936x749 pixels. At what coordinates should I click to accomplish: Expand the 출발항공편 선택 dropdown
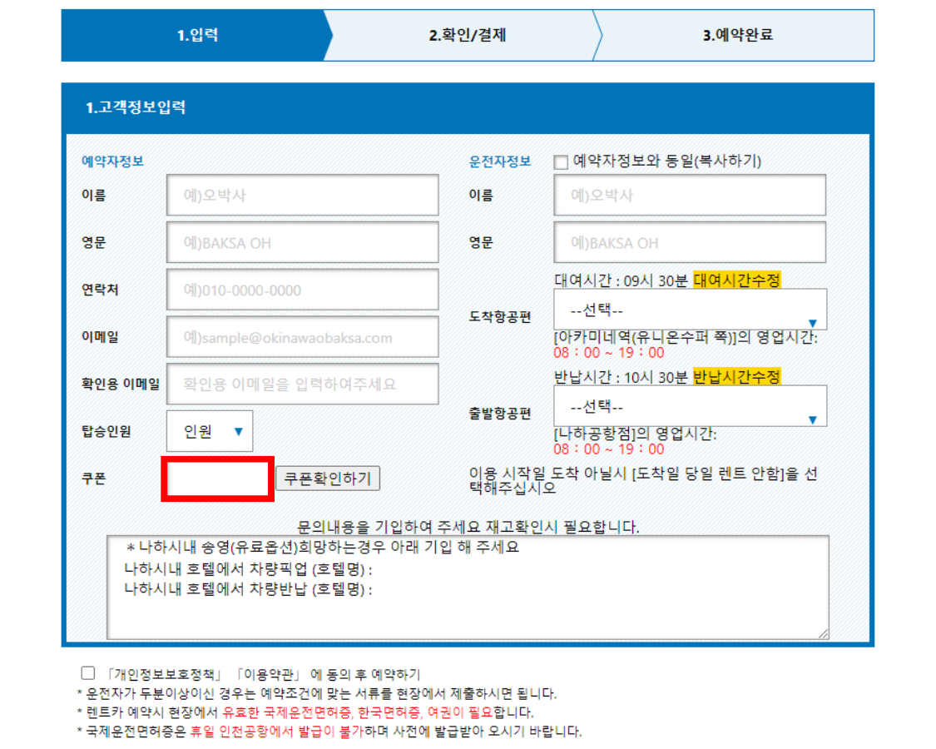pyautogui.click(x=690, y=407)
